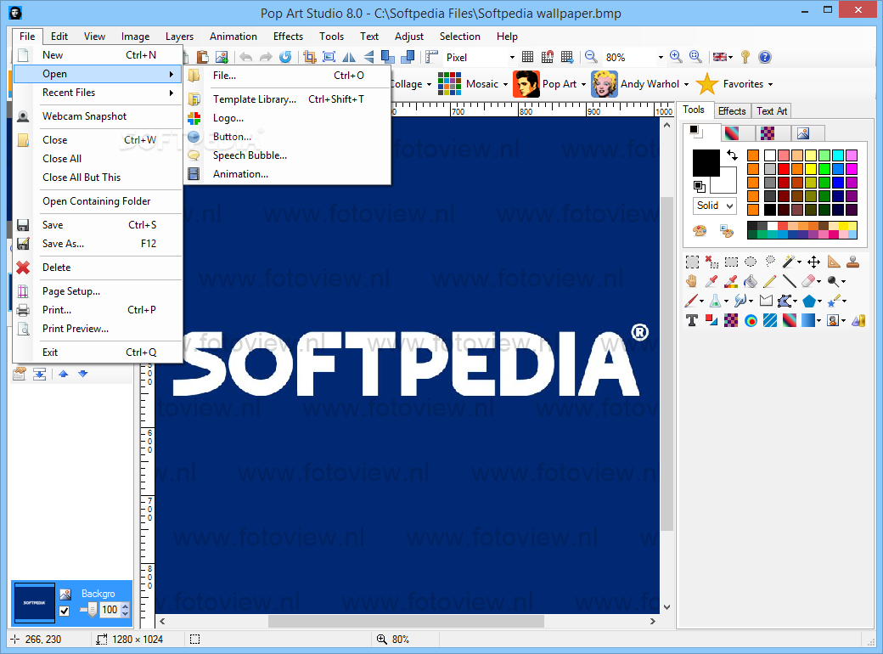Switch to the Effects panel tab

732,111
